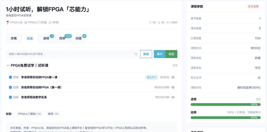The image size is (267, 132).
Task: Click the search magnifier icon in the input
Action: pos(136,54)
